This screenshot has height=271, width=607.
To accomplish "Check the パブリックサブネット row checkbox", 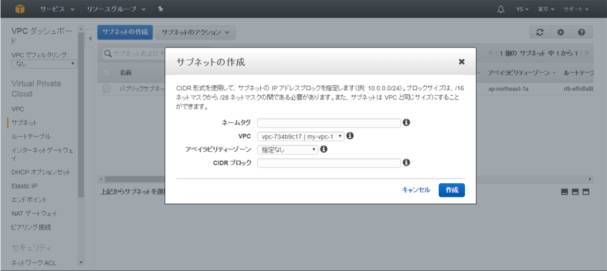I will point(107,89).
